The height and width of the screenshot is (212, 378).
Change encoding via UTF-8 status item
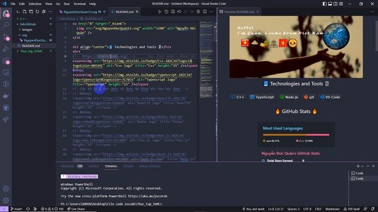pos(307,209)
